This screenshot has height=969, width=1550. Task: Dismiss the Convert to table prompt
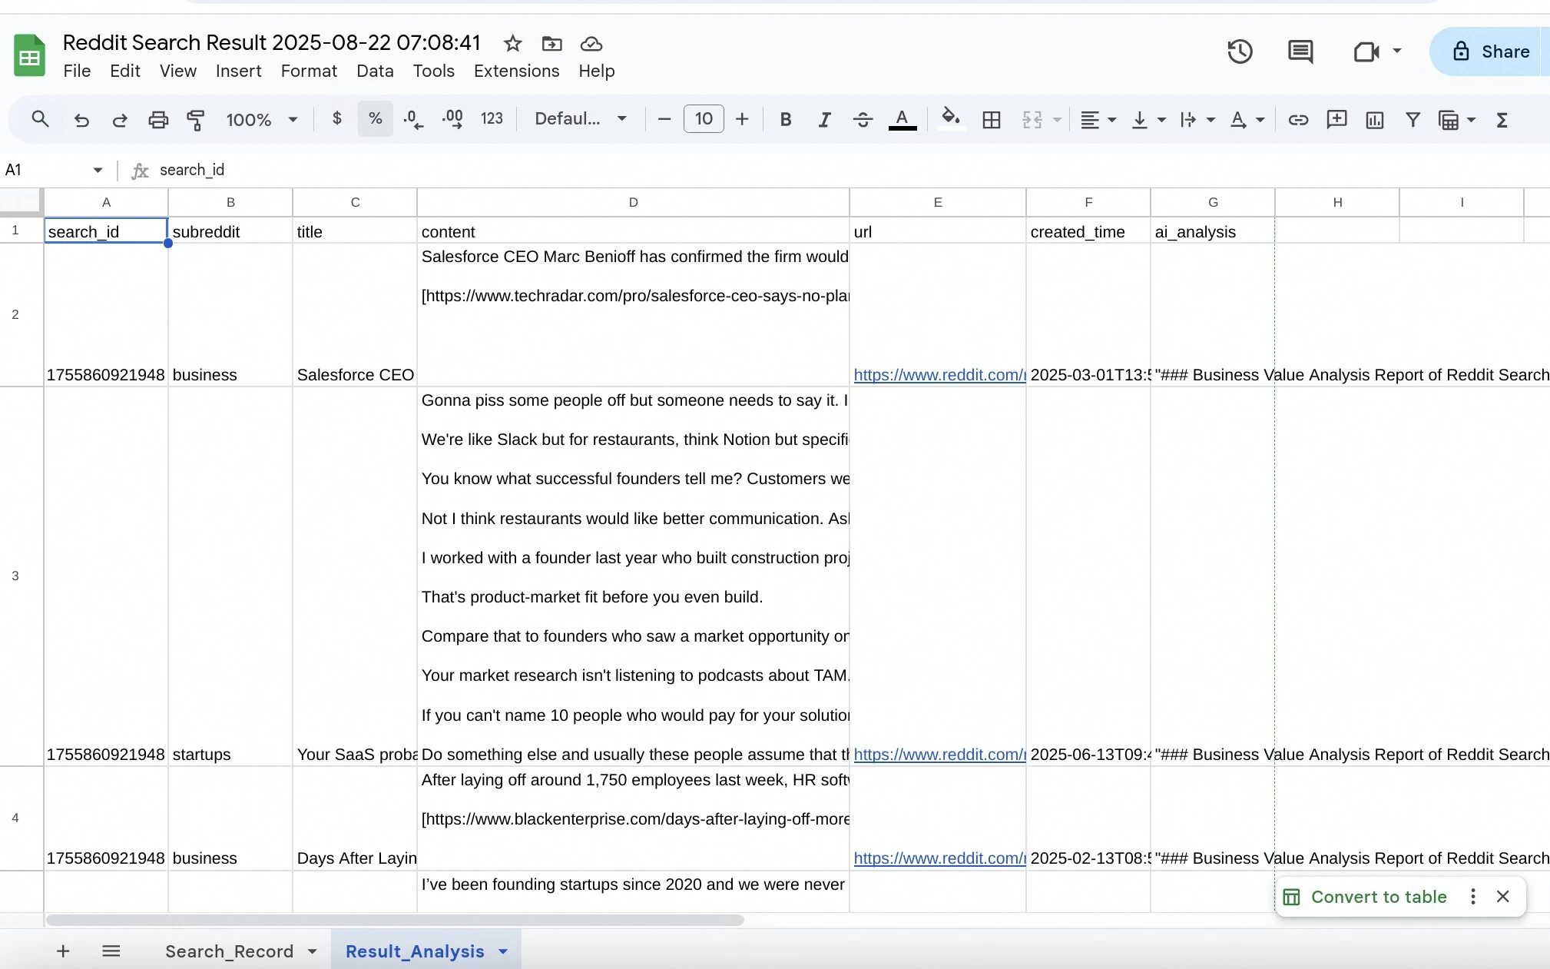(x=1503, y=897)
